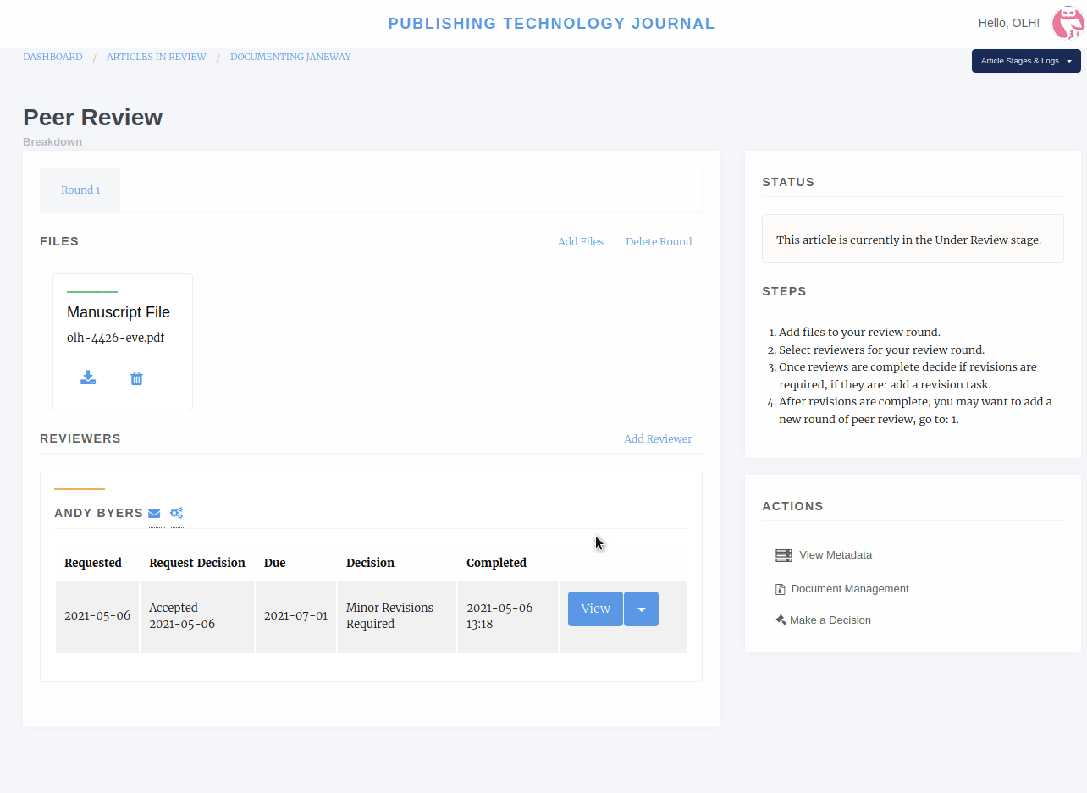Open reviewer settings gears icon
The height and width of the screenshot is (793, 1087).
(176, 513)
